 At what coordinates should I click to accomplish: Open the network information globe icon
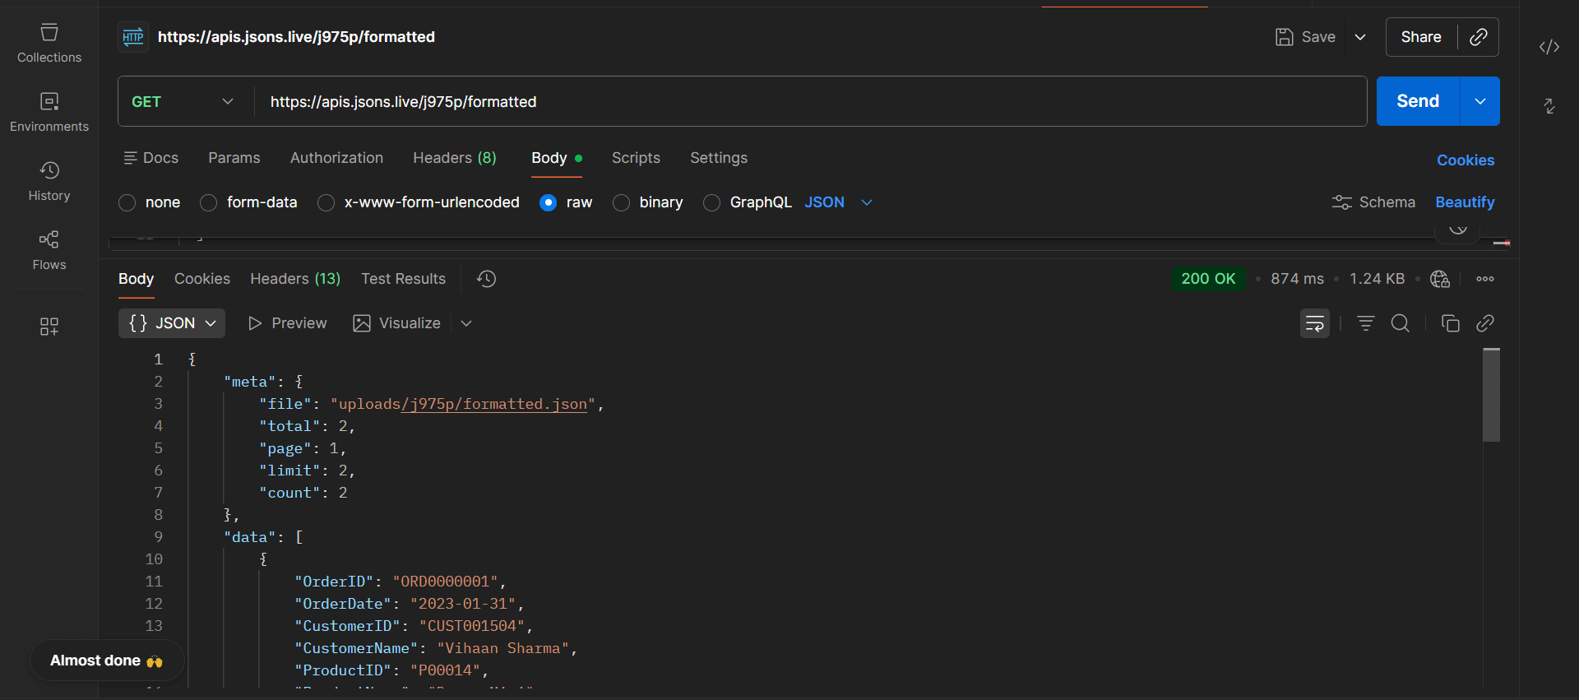[x=1440, y=279]
